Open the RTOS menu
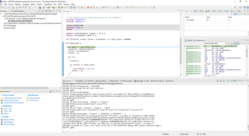 (x=60, y=4)
